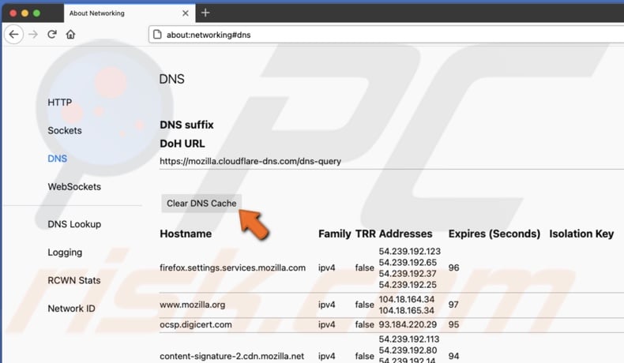
Task: Click false in the ocsp.digicert.com row
Action: click(365, 324)
